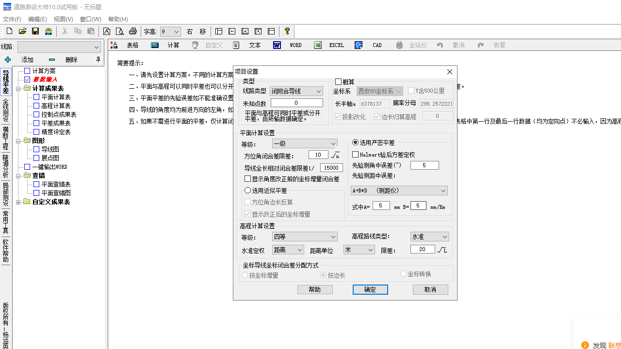Close the 项目设置 dialog
621x349 pixels.
449,72
